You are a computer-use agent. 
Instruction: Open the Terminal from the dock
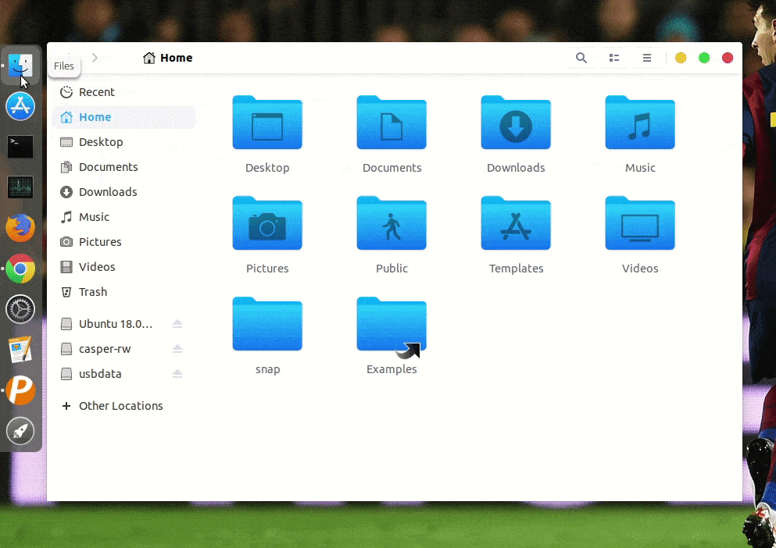[20, 145]
